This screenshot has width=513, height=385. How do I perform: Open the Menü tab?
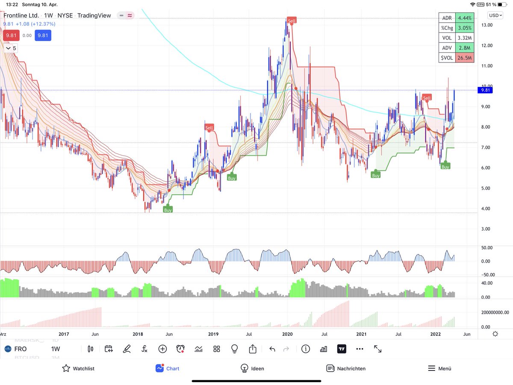pos(439,368)
